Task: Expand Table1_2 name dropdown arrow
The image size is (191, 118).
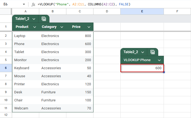Action: click(34, 19)
